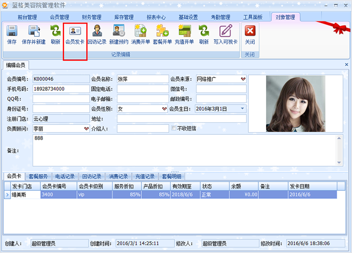The height and width of the screenshot is (253, 352).
Task: Open 会员发卡 member card issuing
Action: [x=74, y=34]
